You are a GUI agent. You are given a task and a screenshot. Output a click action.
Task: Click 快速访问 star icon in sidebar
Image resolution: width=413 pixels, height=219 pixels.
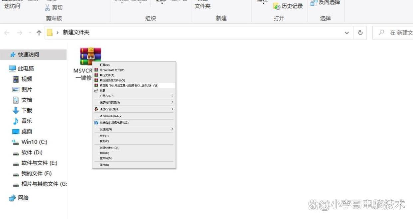coord(13,55)
